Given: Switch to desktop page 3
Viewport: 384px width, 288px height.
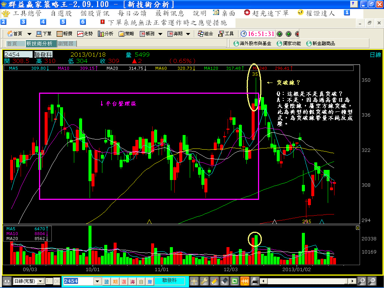Looking at the screenshot, I should (23, 22).
